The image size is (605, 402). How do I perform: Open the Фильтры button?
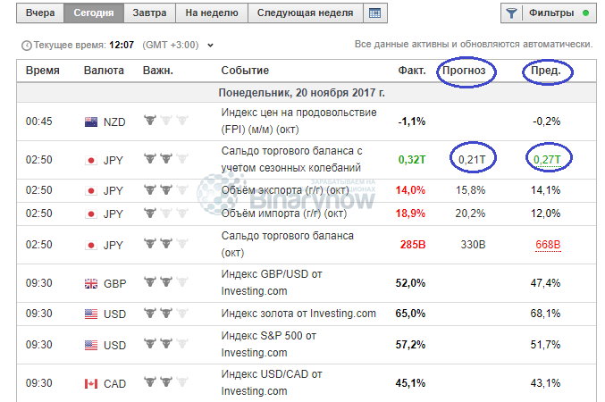point(549,13)
